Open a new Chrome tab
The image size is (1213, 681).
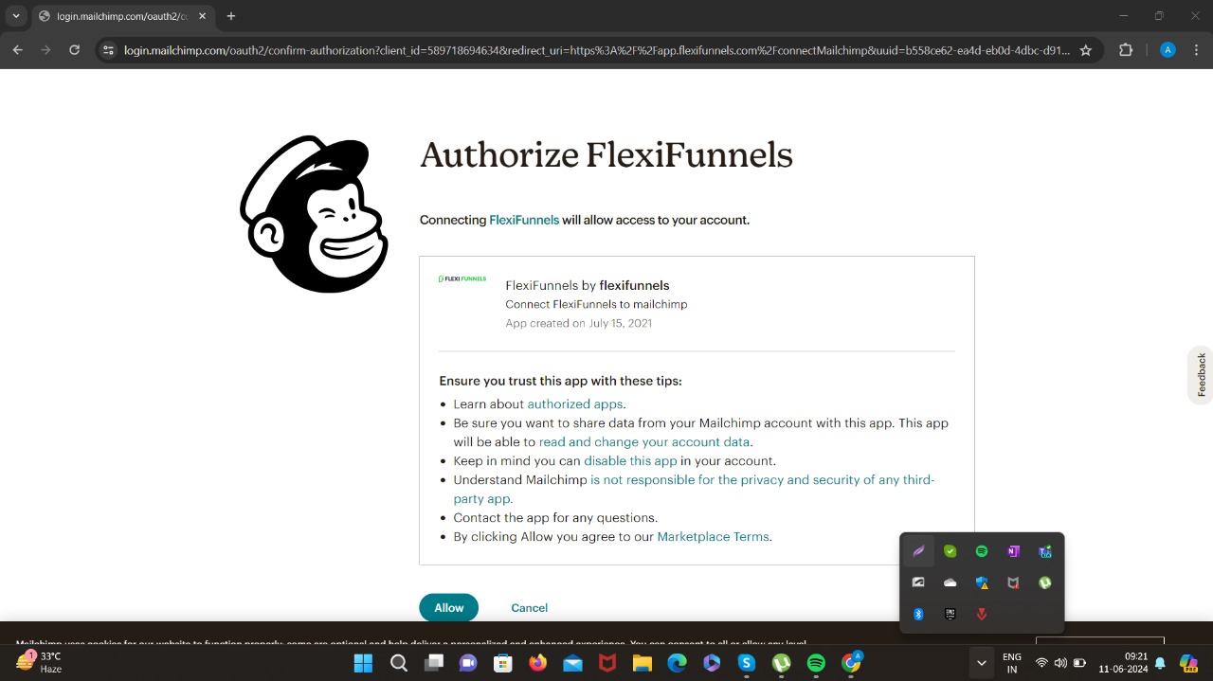(x=231, y=16)
